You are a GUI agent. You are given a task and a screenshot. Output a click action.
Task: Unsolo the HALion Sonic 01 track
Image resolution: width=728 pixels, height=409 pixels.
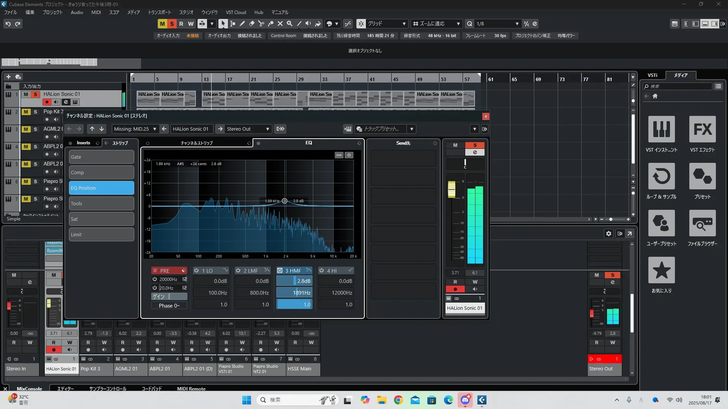pyautogui.click(x=35, y=94)
